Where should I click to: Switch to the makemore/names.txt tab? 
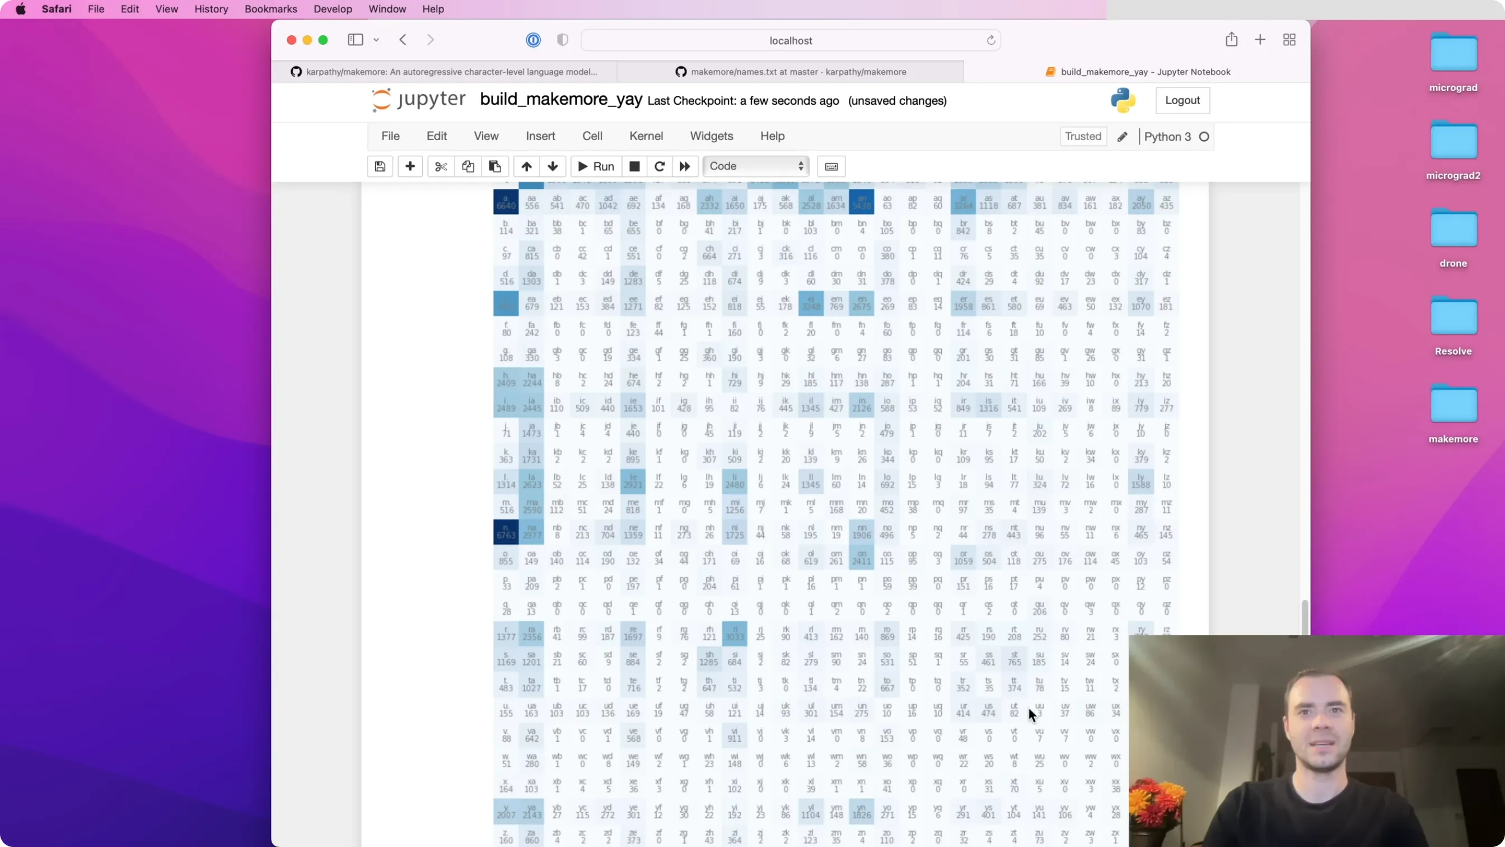(791, 72)
